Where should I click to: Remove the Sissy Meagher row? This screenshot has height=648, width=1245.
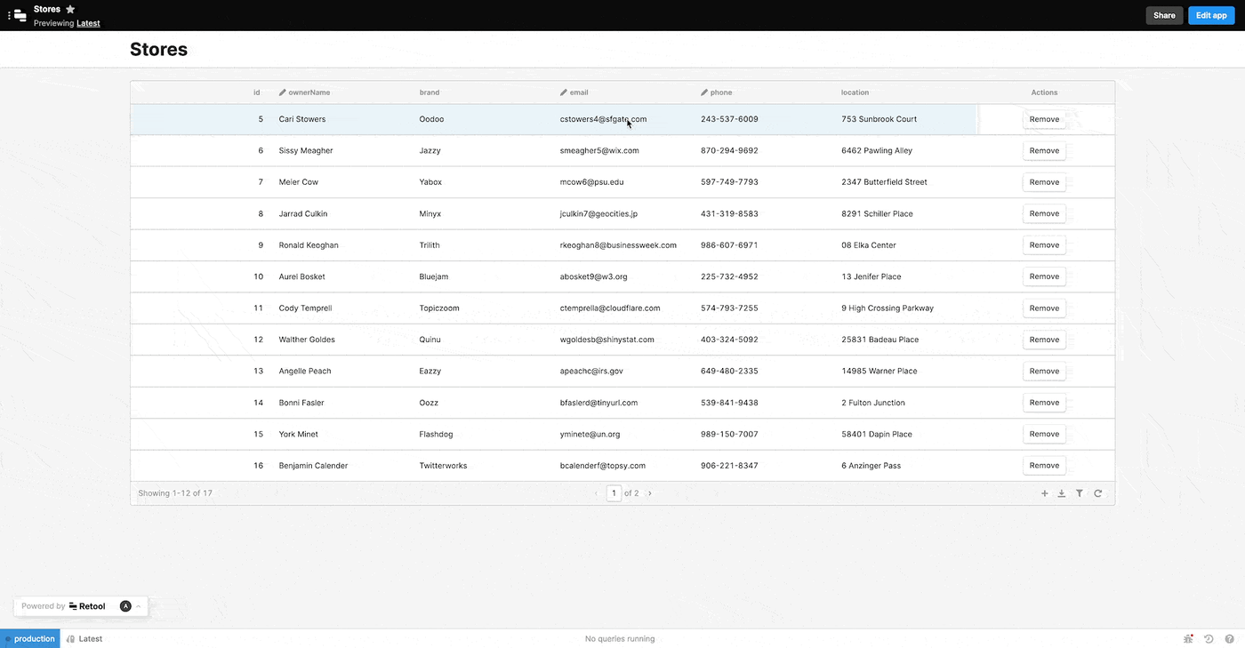click(x=1044, y=151)
